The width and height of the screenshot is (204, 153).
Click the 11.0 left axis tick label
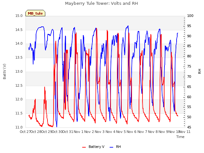(x=19, y=127)
